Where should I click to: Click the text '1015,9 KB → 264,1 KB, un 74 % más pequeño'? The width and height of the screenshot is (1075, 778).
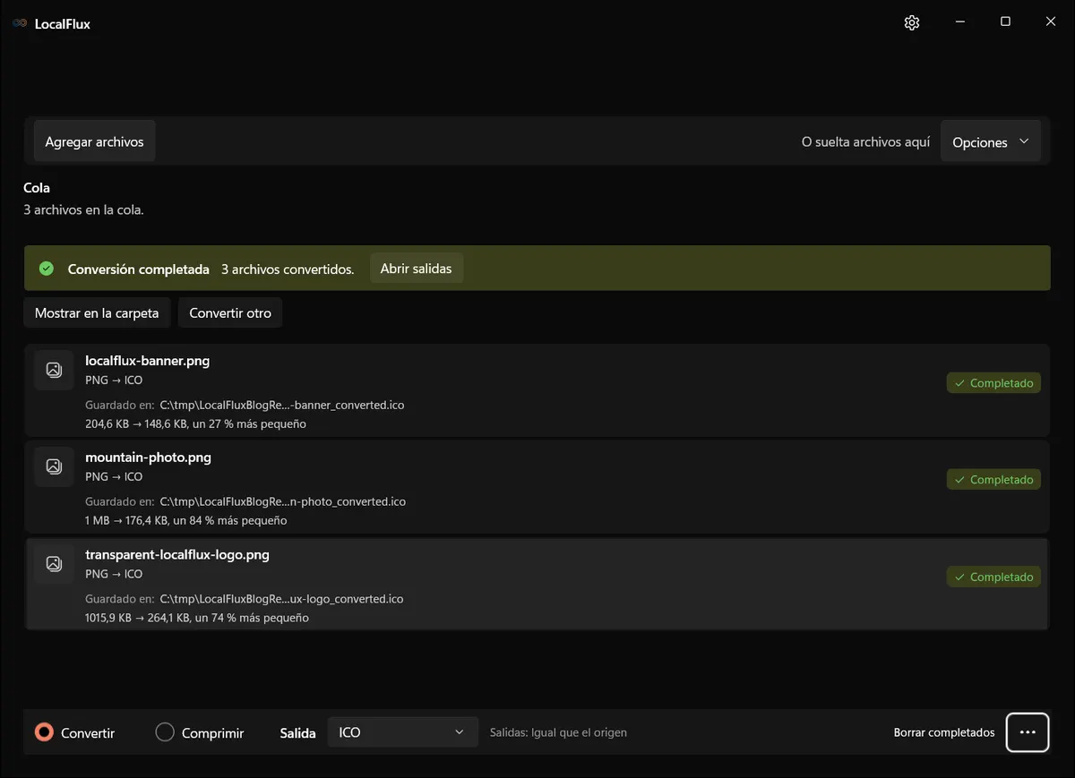197,618
